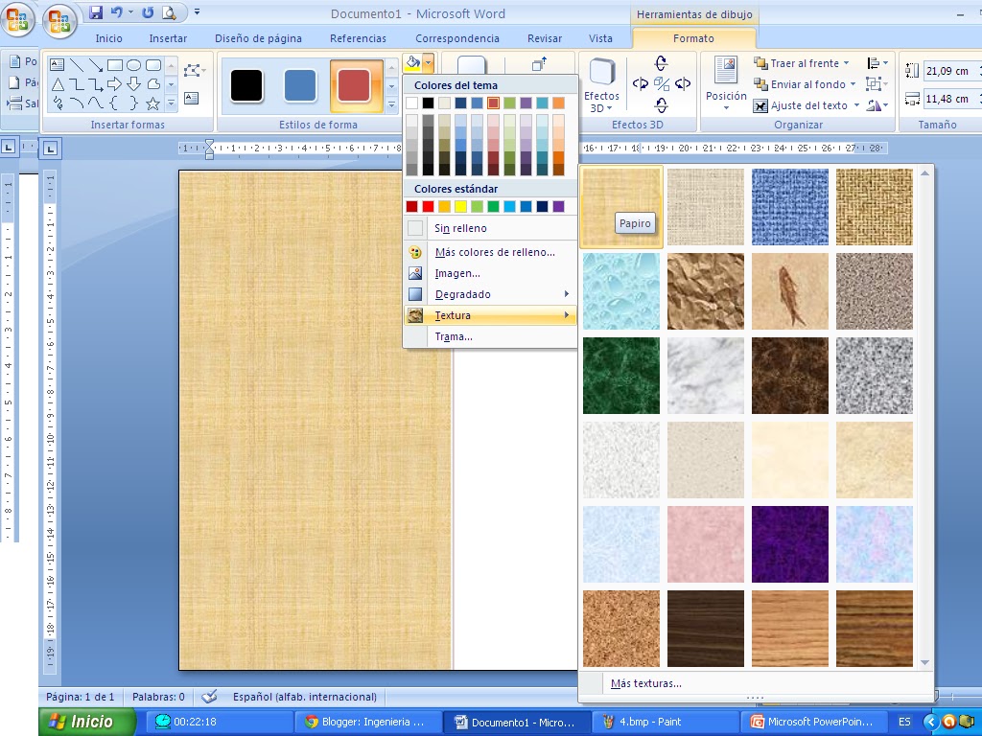Select the straight Line shape tool
The height and width of the screenshot is (736, 982).
click(x=77, y=65)
